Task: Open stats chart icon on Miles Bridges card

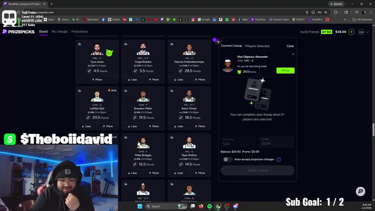Action: click(126, 137)
